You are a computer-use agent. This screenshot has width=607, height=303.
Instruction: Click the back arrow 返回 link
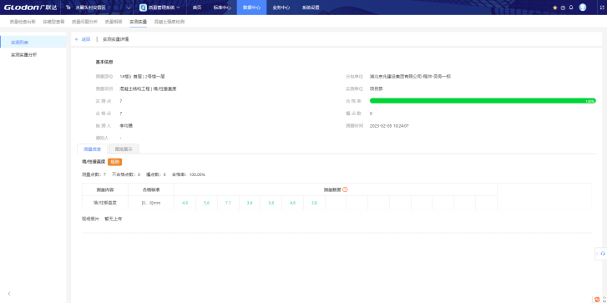click(x=83, y=39)
